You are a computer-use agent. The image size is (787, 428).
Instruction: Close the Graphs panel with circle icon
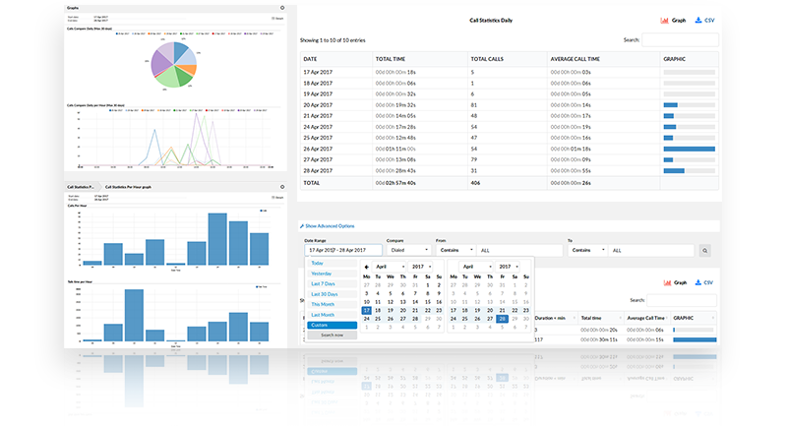282,8
